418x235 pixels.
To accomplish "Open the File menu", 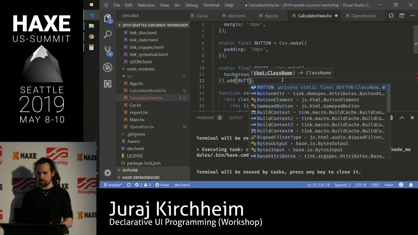I will tap(117, 5).
